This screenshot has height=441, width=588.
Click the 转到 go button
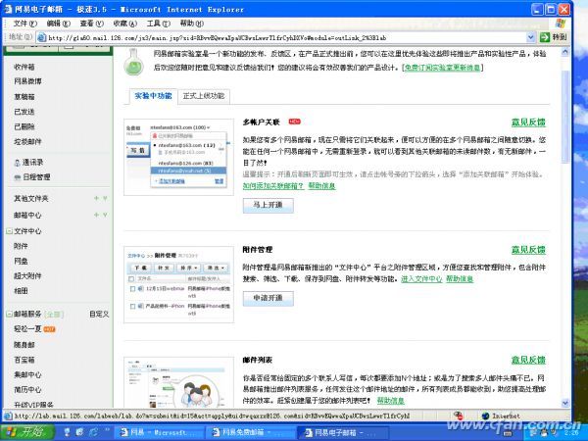(x=553, y=37)
